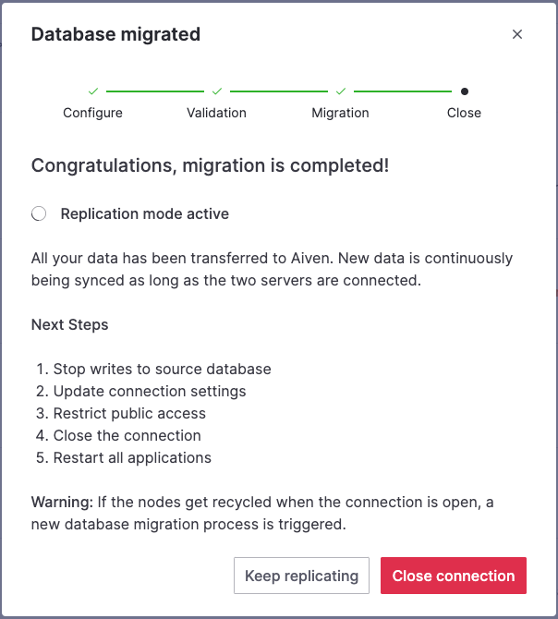Select the Validation step label
The width and height of the screenshot is (558, 619).
217,113
